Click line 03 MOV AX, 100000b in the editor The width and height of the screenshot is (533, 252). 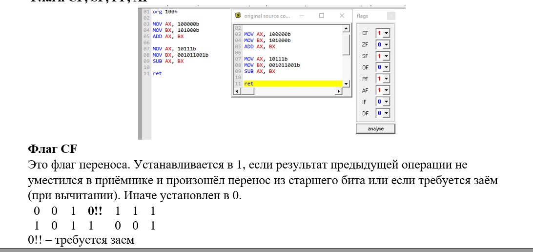tap(176, 24)
